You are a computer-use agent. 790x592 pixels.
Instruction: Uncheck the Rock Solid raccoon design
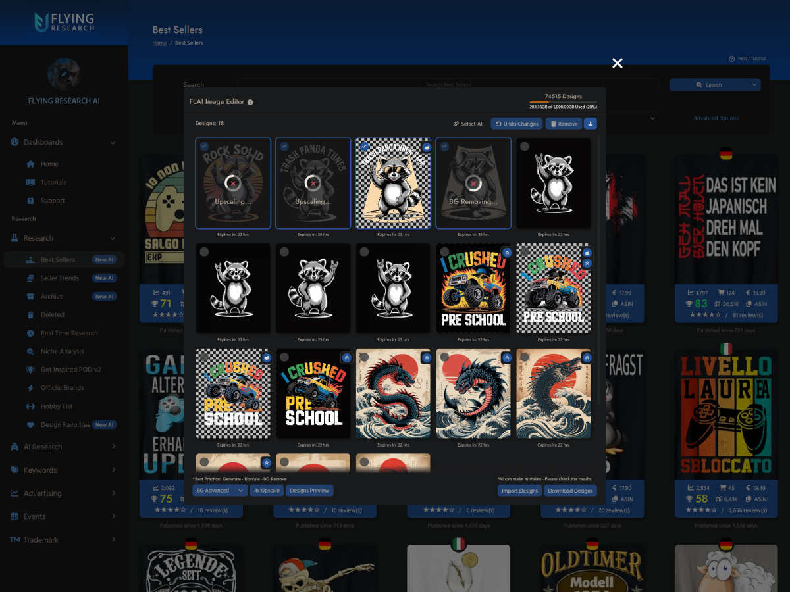click(204, 146)
